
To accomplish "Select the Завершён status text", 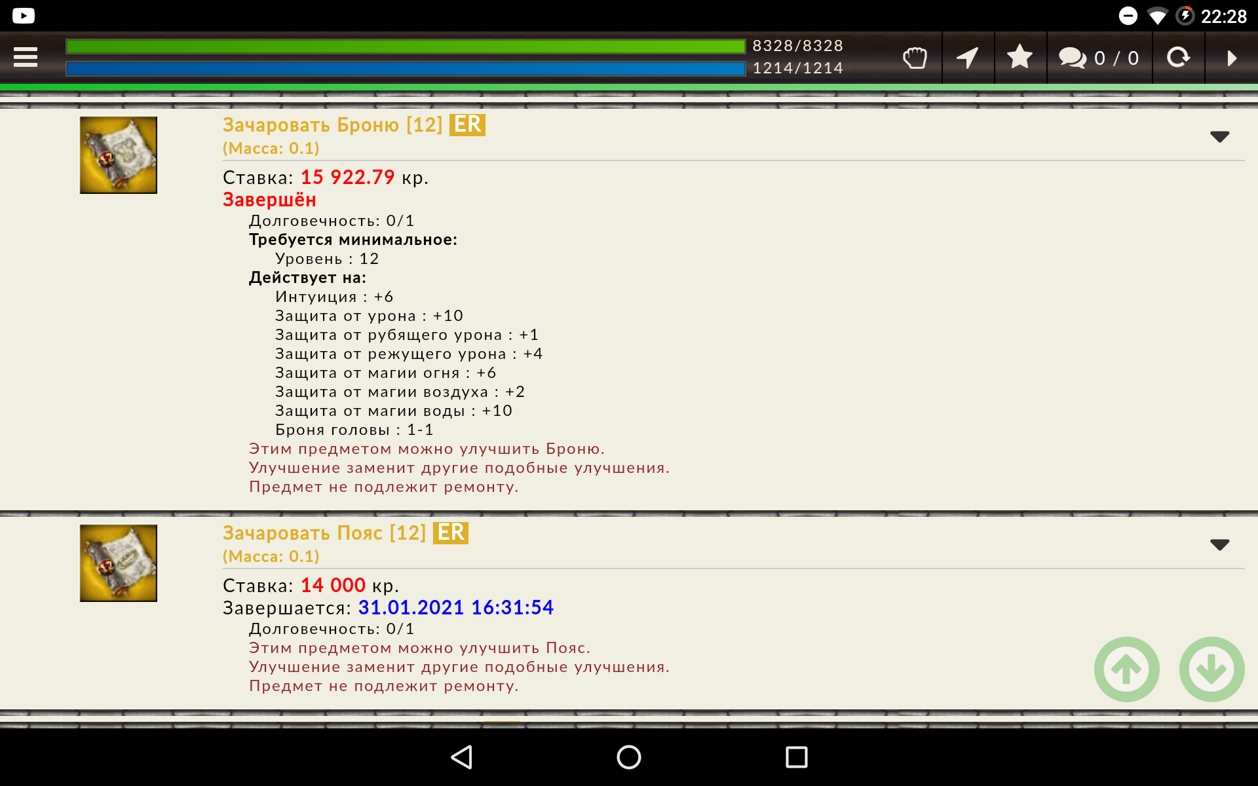I will pyautogui.click(x=269, y=200).
